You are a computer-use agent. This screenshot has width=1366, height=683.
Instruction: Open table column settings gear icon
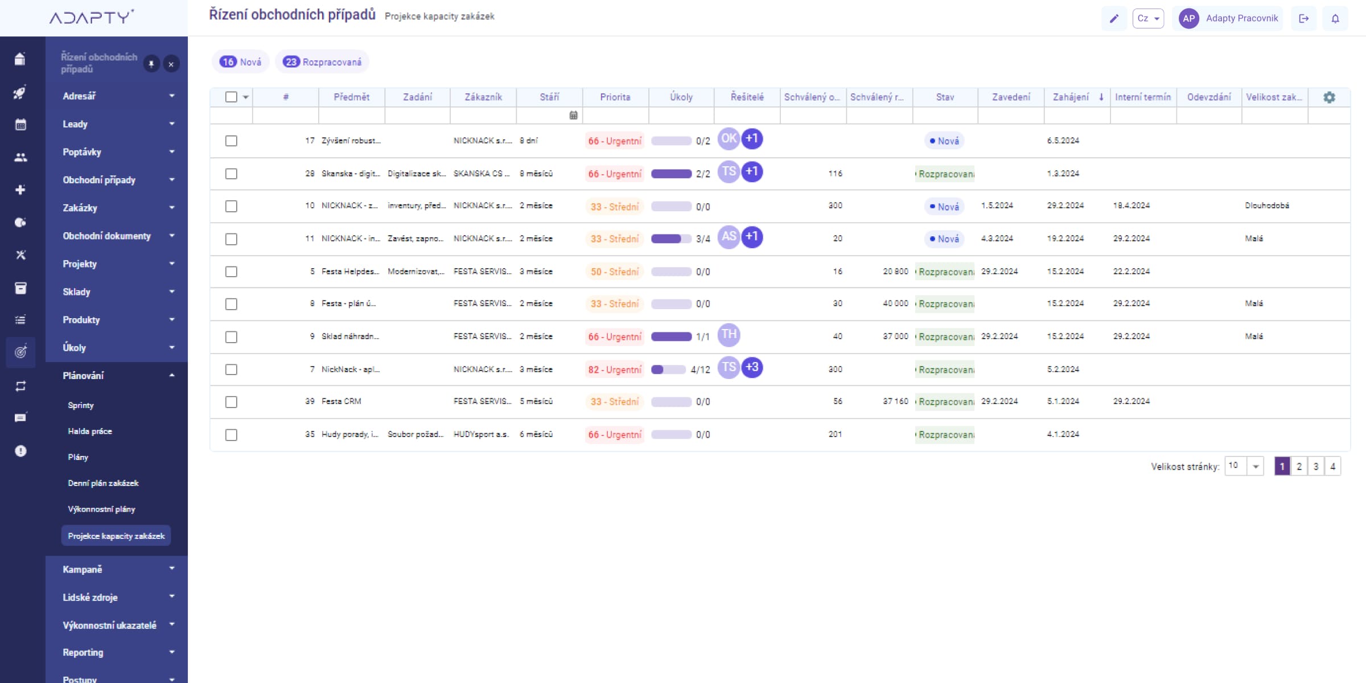pyautogui.click(x=1329, y=97)
